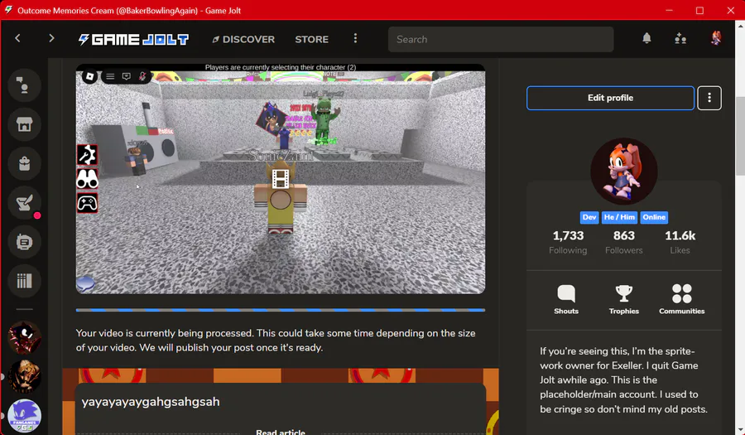Click the page vertical scrollbar
Viewport: 745px width, 435px height.
coord(740,136)
